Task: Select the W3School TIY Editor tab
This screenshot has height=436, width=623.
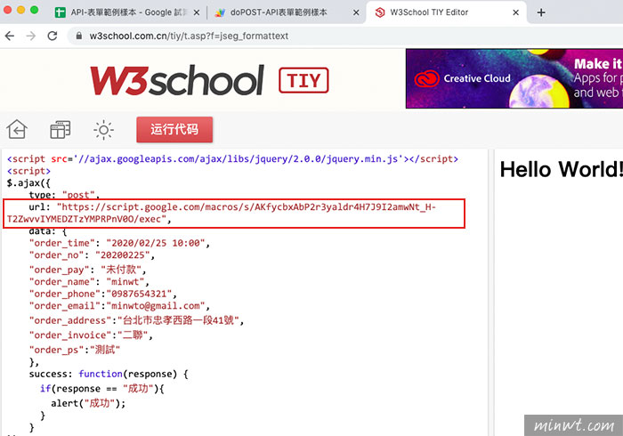Action: click(x=446, y=12)
